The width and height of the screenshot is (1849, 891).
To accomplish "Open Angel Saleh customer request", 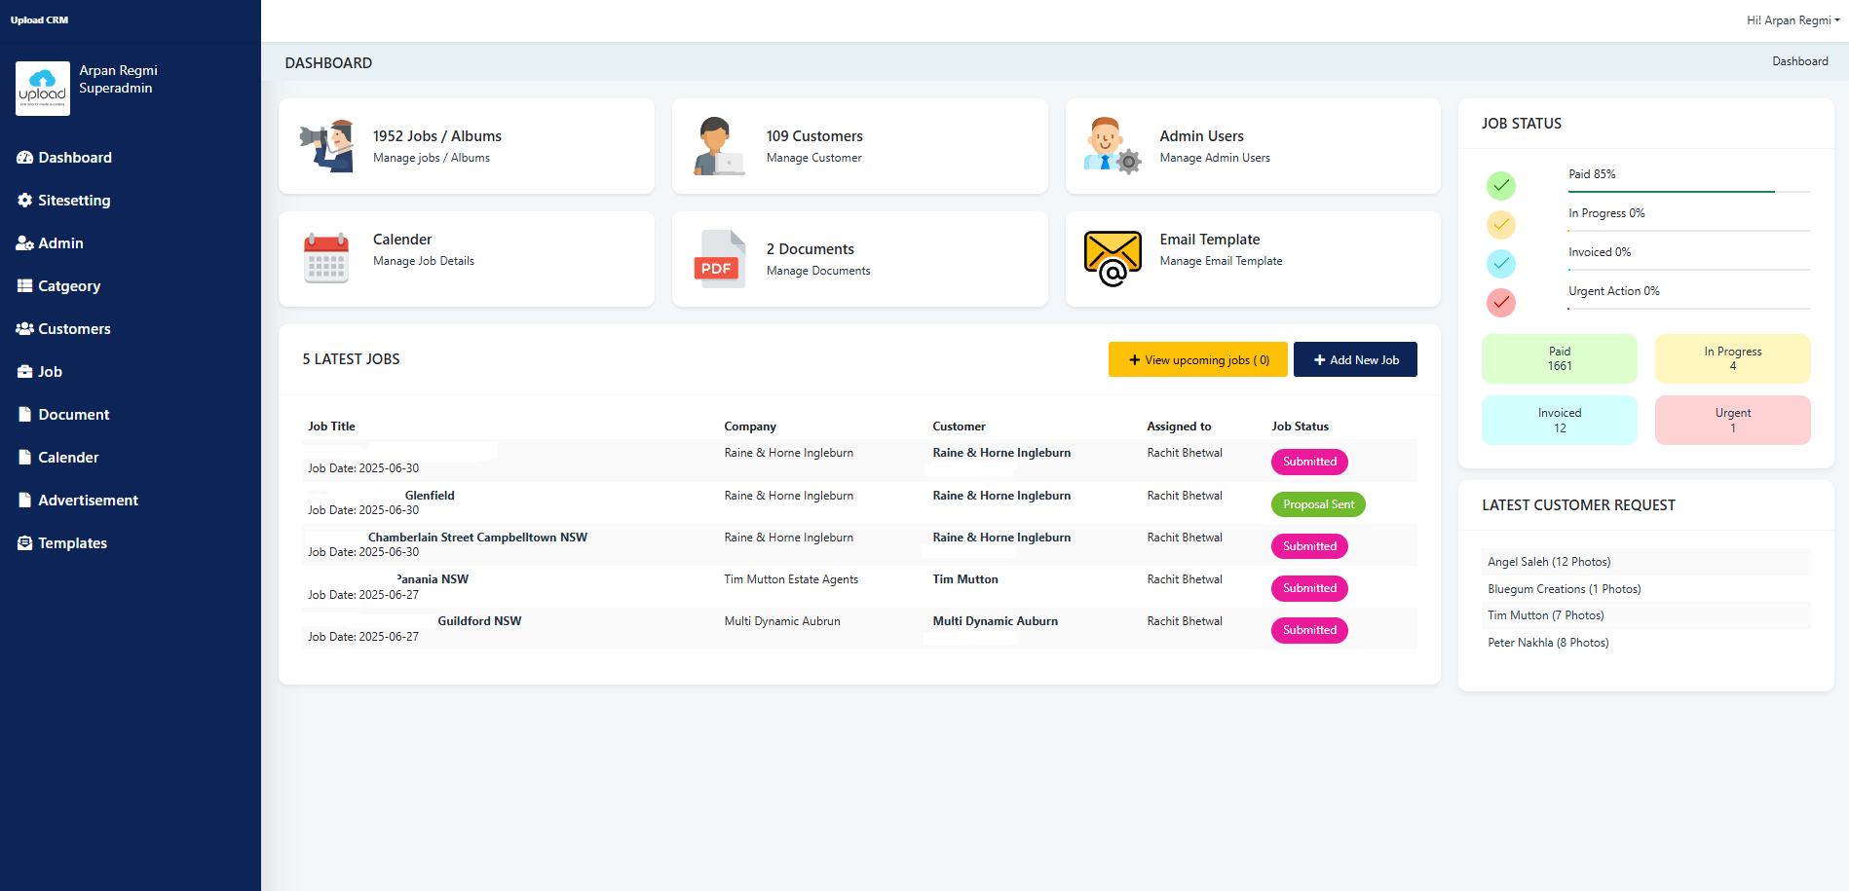I will 1549,562.
